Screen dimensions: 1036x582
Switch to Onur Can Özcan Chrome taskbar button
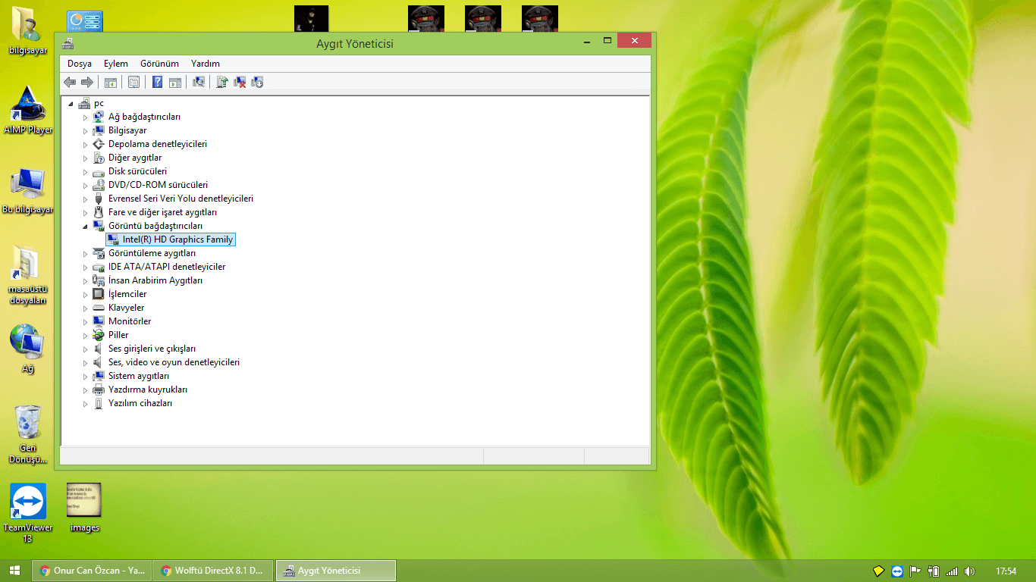tap(92, 571)
